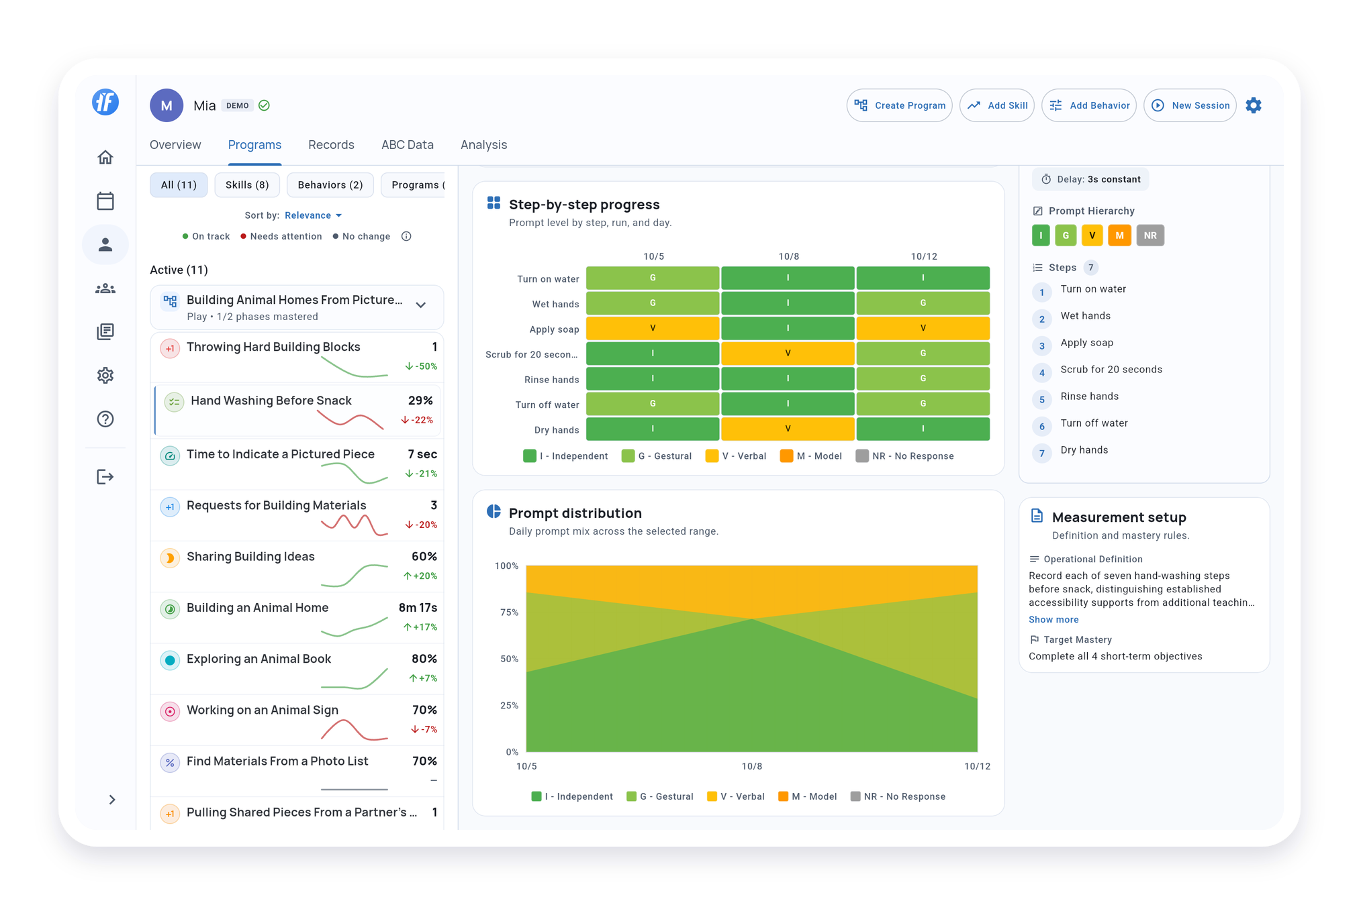Select the single person clients icon
The image size is (1359, 905).
click(x=105, y=245)
